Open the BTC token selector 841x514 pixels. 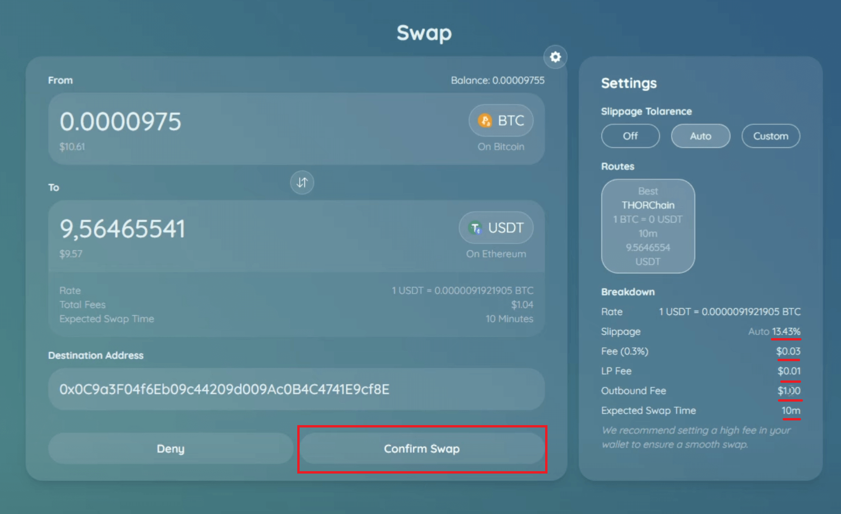501,121
